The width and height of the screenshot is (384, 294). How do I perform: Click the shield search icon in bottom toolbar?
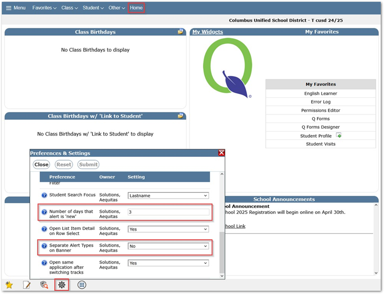point(44,285)
